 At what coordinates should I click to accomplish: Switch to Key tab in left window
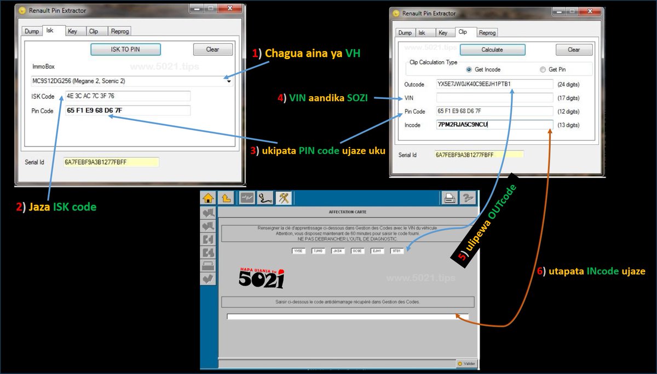(x=72, y=31)
